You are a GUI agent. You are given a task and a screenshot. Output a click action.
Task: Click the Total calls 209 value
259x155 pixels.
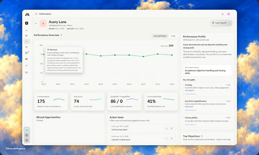(x=171, y=46)
